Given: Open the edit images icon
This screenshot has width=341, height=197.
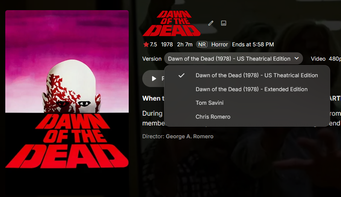Looking at the screenshot, I should (x=224, y=23).
